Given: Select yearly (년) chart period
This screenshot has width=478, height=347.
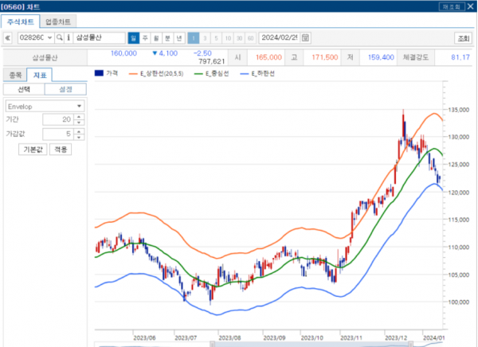Looking at the screenshot, I should [179, 38].
